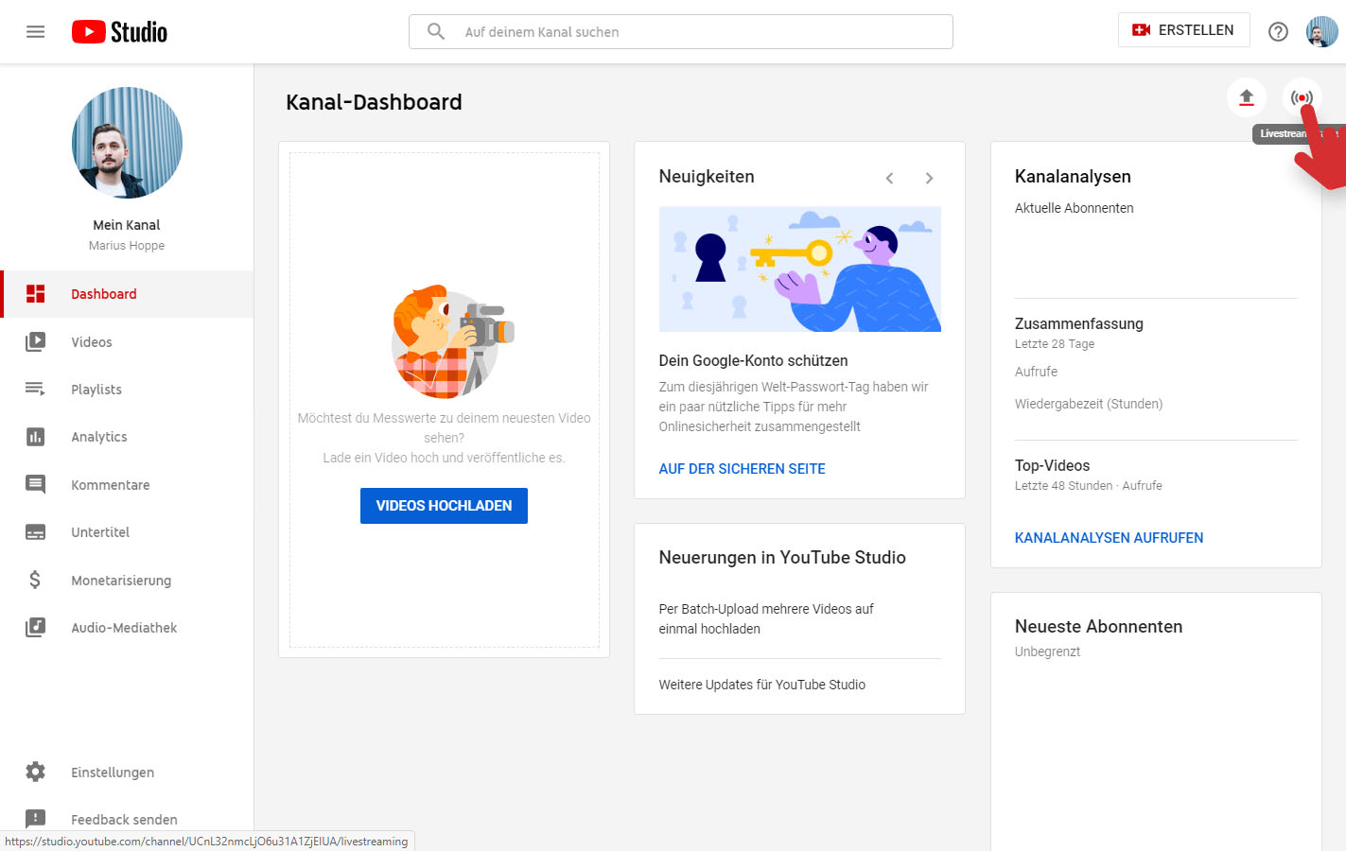Image resolution: width=1346 pixels, height=851 pixels.
Task: Click the Einstellungen gear icon
Action: pyautogui.click(x=35, y=772)
